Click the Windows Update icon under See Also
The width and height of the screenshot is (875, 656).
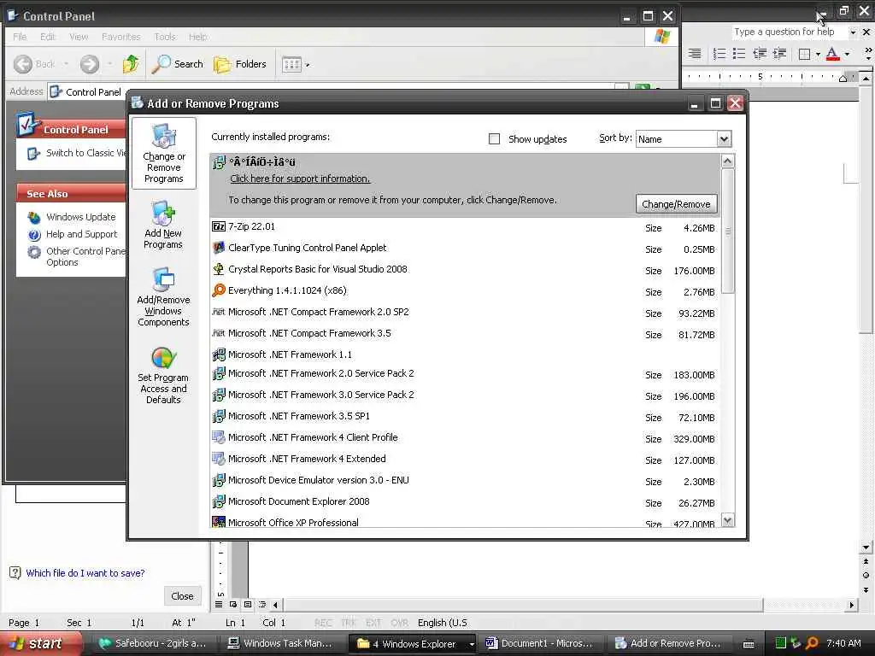(x=34, y=217)
